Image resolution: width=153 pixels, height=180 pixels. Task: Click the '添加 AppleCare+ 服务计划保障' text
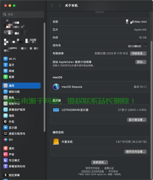72,62
